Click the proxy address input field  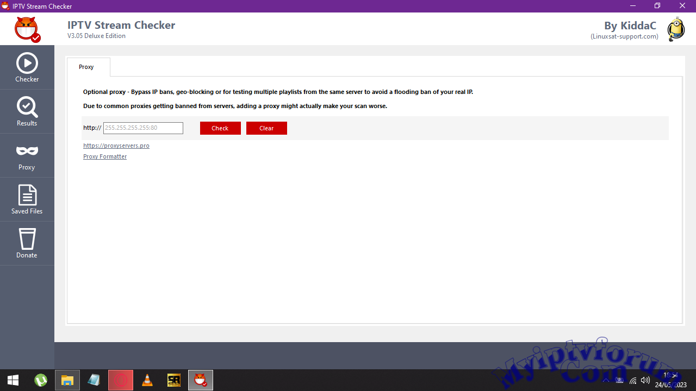click(143, 128)
